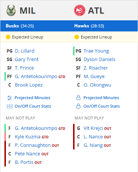Click the Hawks Projected Minutes lock icon
This screenshot has width=138, height=172.
pyautogui.click(x=78, y=98)
